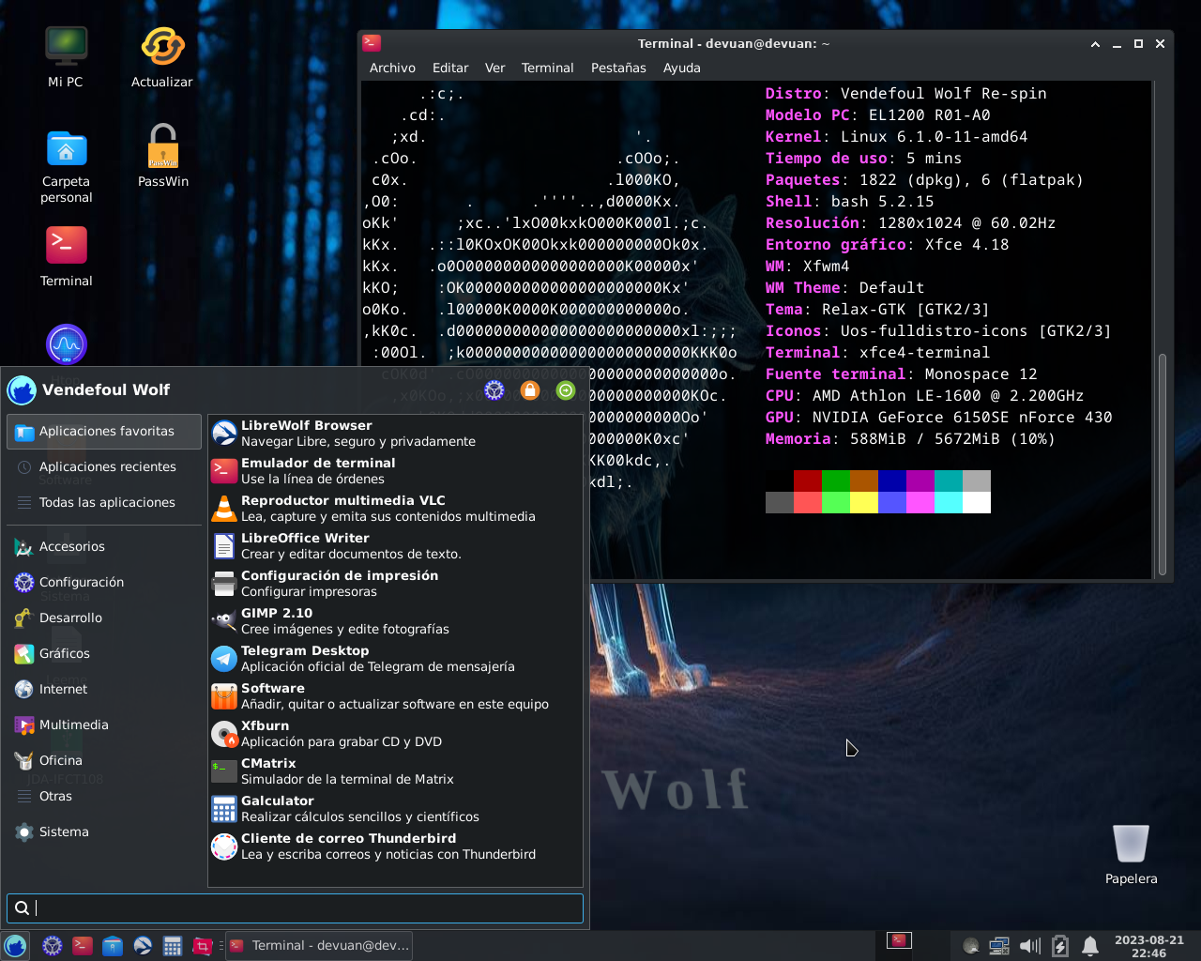Screen dimensions: 1201x961
Task: Select the Otras category
Action: (104, 797)
